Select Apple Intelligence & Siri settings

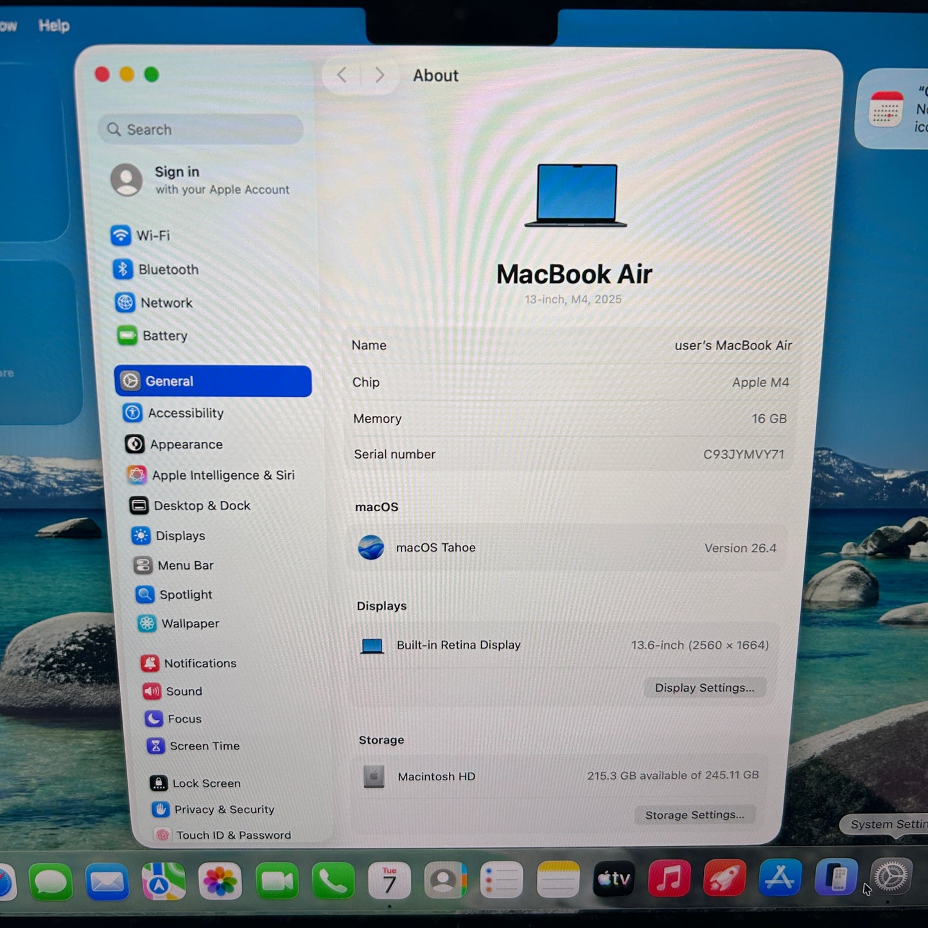tap(223, 475)
